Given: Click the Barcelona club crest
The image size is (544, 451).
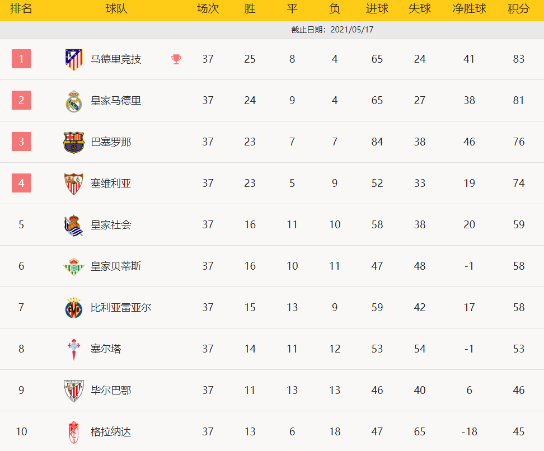Looking at the screenshot, I should [x=73, y=142].
